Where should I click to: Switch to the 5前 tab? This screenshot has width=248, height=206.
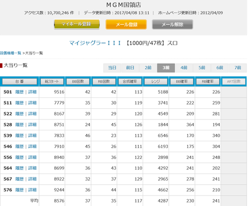[202, 68]
